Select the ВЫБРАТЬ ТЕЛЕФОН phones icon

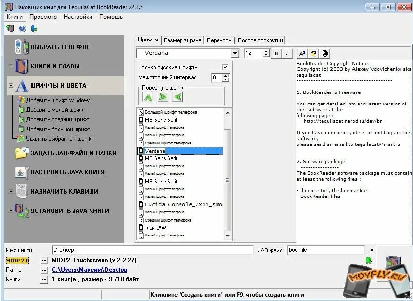[x=22, y=47]
